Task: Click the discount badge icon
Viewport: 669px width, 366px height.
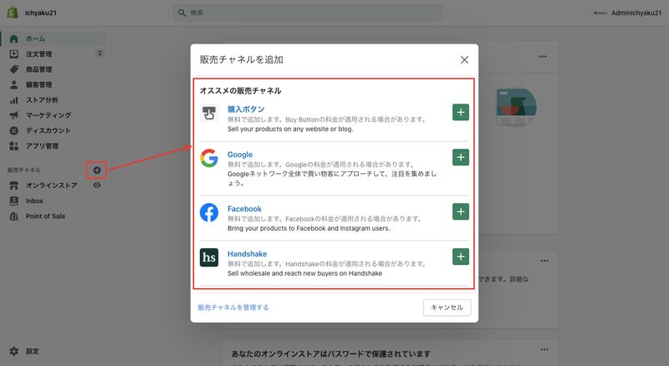Action: pyautogui.click(x=13, y=130)
